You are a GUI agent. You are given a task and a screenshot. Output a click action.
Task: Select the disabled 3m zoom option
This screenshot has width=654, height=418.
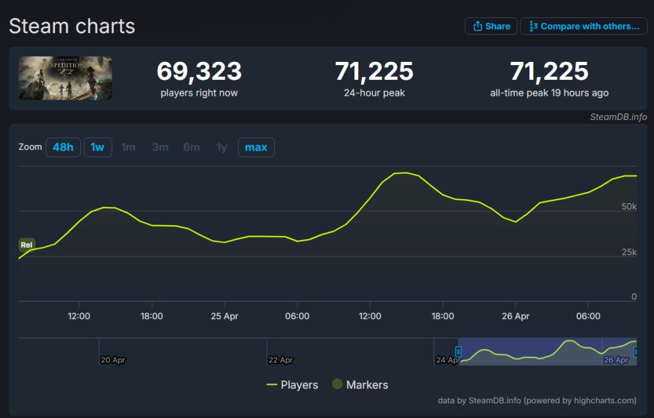coord(160,147)
